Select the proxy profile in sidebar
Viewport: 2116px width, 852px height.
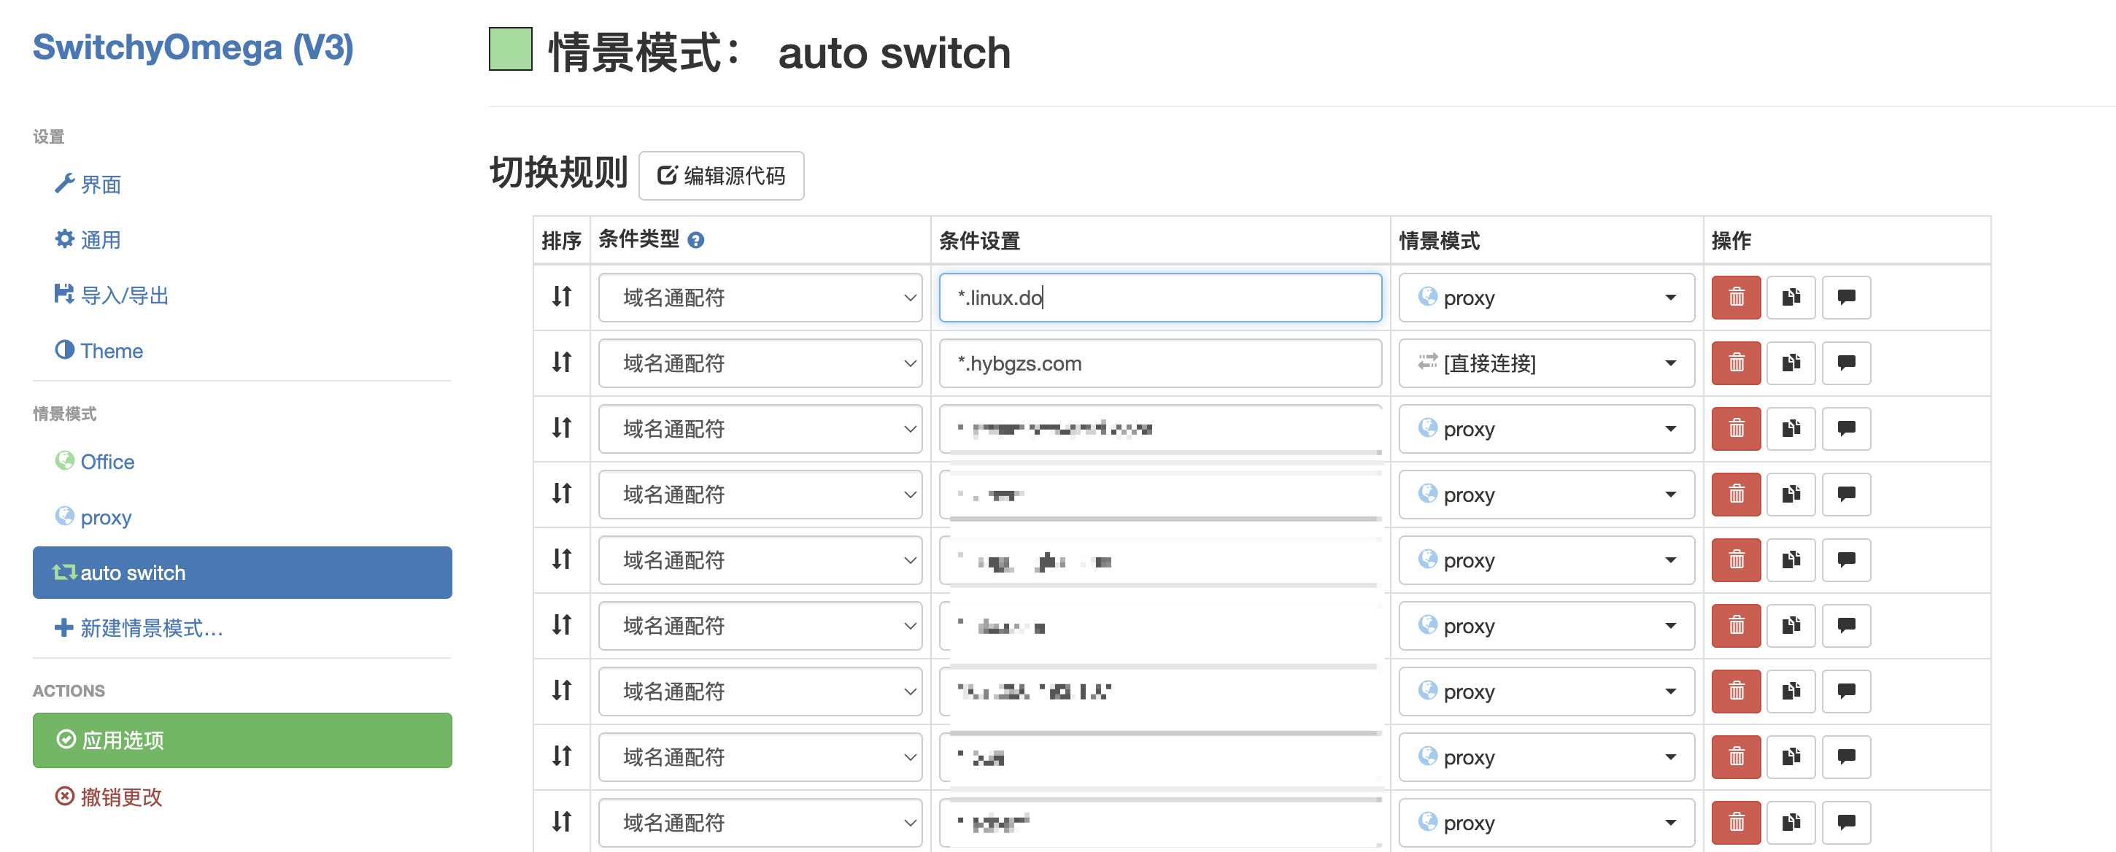pyautogui.click(x=93, y=517)
